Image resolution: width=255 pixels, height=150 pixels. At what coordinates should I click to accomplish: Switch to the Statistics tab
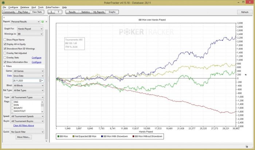(x=86, y=12)
